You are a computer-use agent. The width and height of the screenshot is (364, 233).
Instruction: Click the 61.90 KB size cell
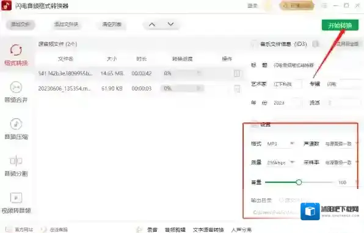coord(112,89)
